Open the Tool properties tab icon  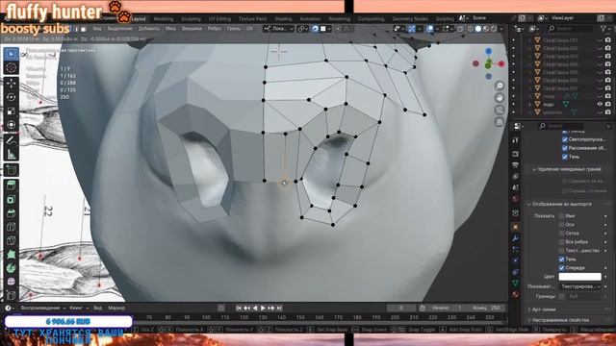click(x=516, y=140)
